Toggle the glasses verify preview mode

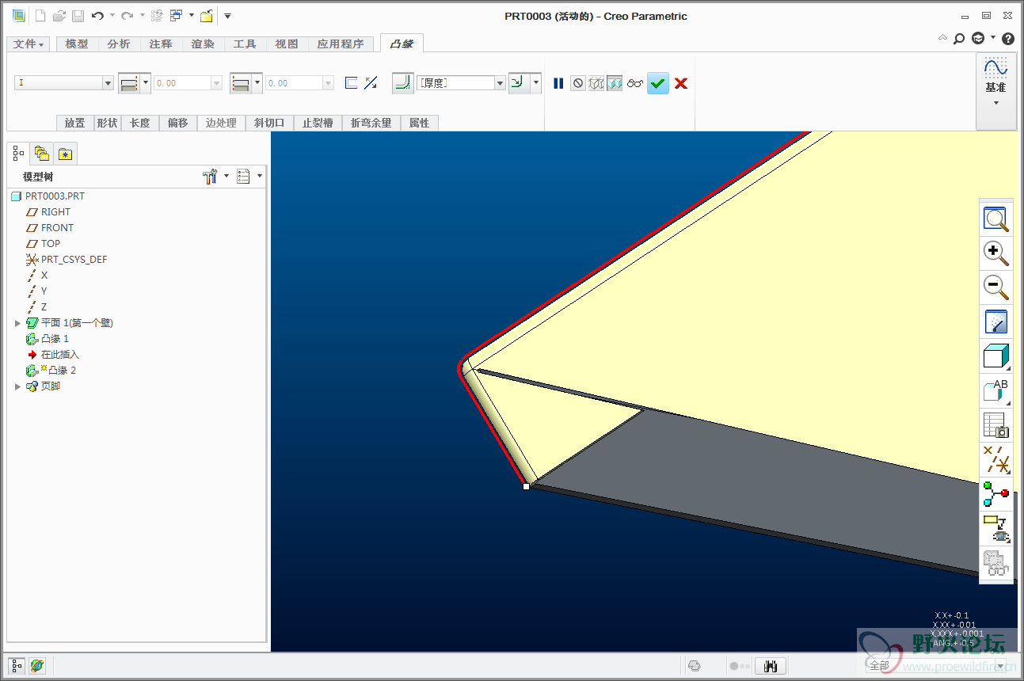coord(635,83)
